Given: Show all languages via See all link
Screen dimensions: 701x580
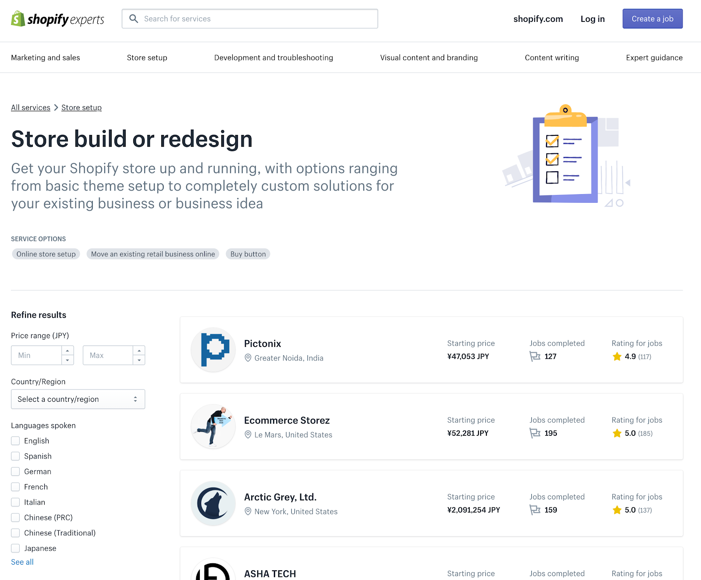Looking at the screenshot, I should 22,562.
